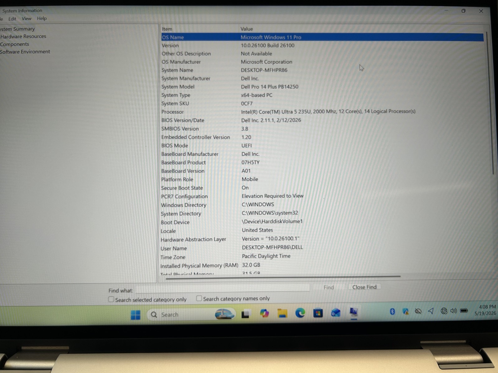Open Windows Security tray icon with warning
This screenshot has height=373, width=498.
[x=405, y=311]
